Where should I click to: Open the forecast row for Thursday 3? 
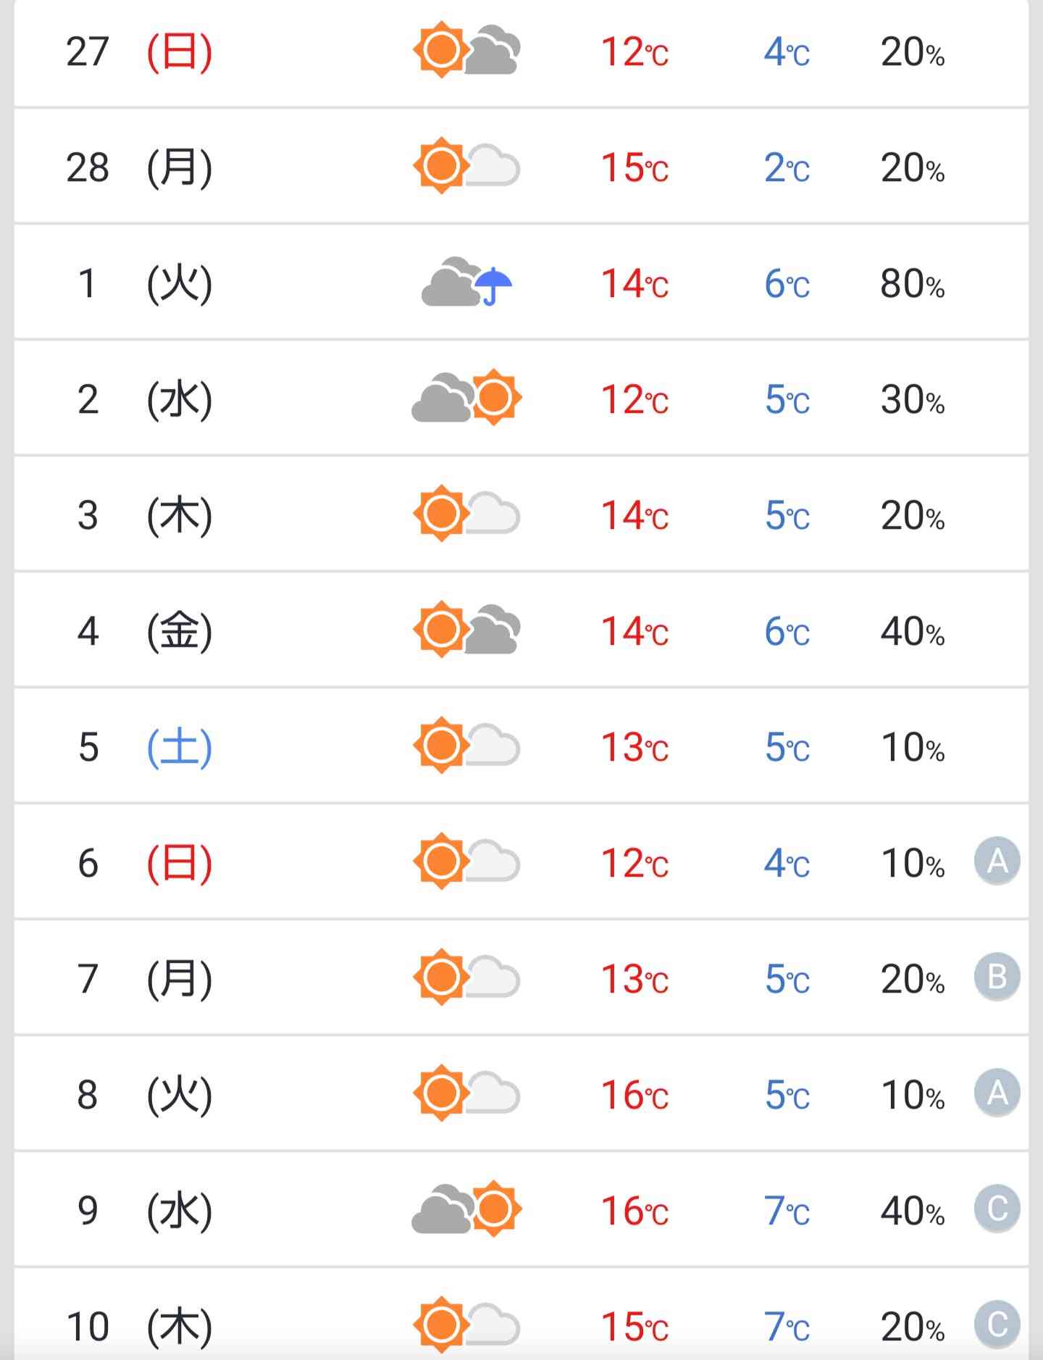(521, 514)
